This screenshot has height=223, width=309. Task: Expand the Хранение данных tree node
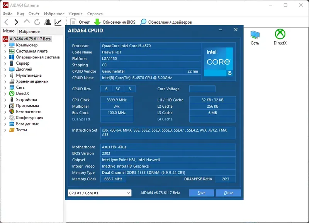point(5,82)
